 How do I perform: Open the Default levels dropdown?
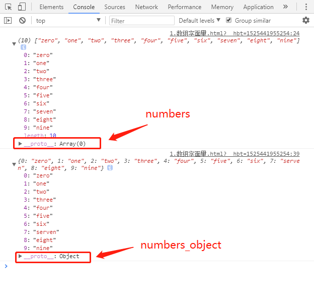click(199, 21)
